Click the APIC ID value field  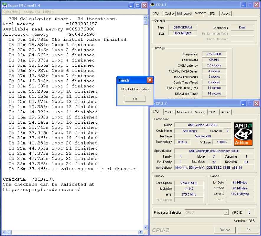coord(249,212)
